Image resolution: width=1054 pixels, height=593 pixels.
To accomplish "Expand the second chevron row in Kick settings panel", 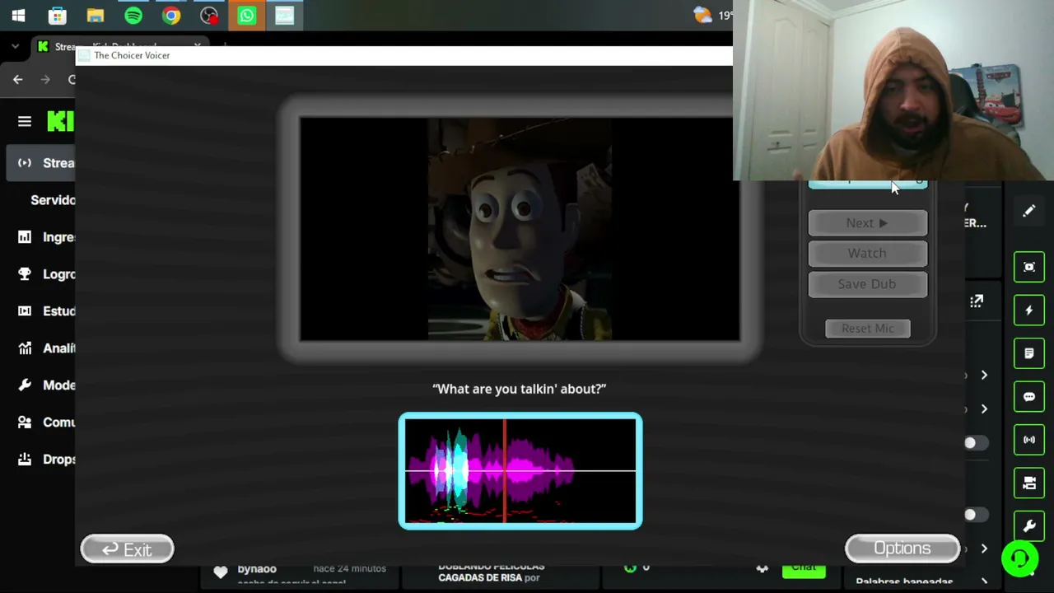I will (984, 409).
